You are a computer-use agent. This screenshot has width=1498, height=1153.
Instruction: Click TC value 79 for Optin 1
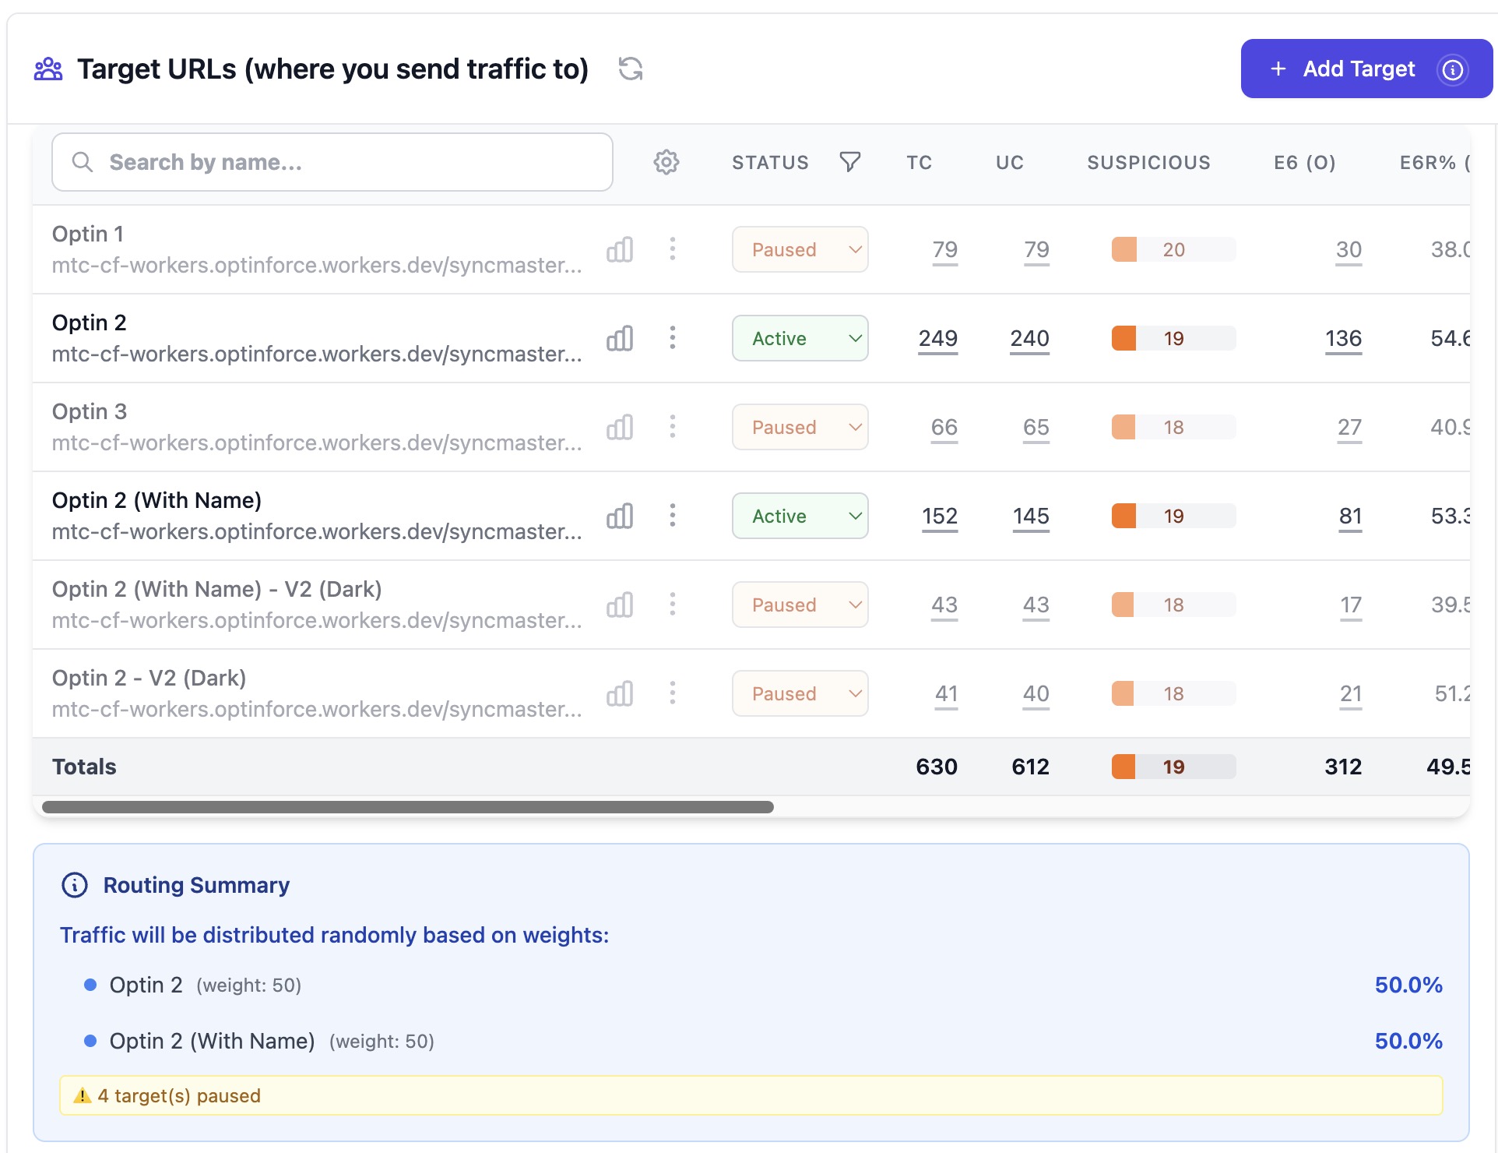(x=944, y=250)
